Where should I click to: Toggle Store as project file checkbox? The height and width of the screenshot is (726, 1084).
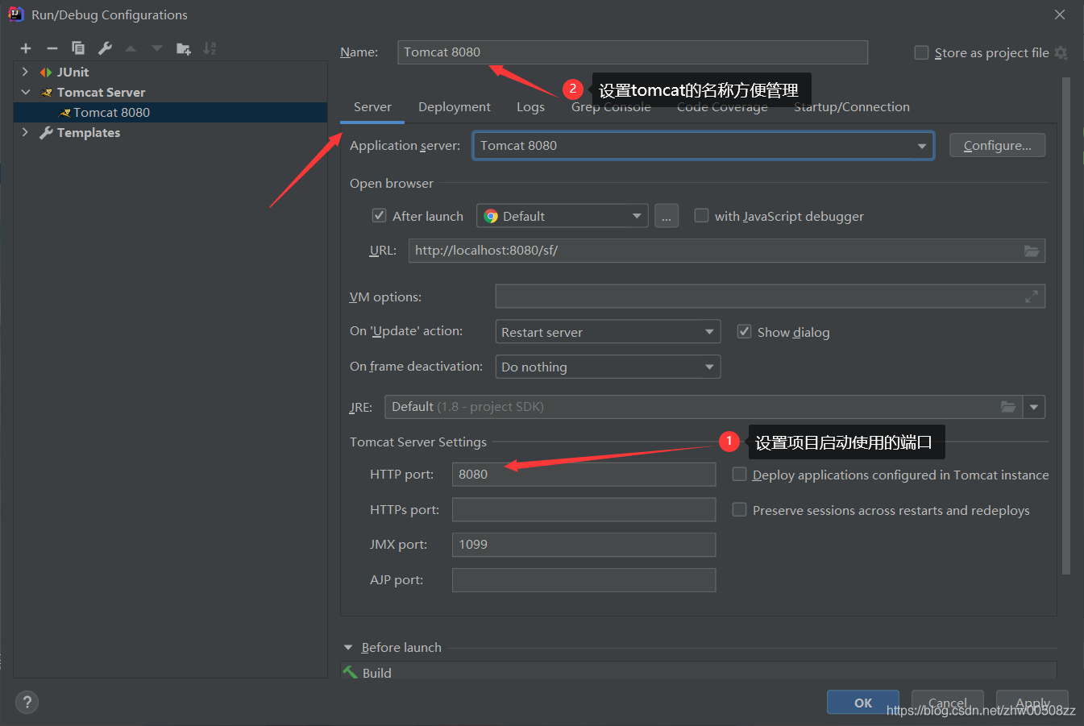click(922, 53)
